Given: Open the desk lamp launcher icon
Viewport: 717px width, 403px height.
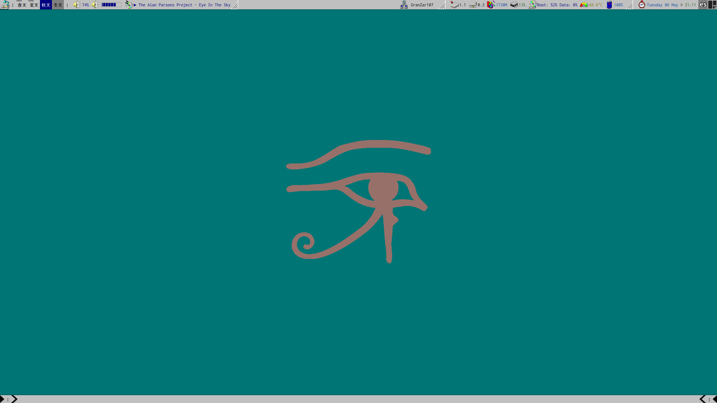Looking at the screenshot, I should click(5, 5).
